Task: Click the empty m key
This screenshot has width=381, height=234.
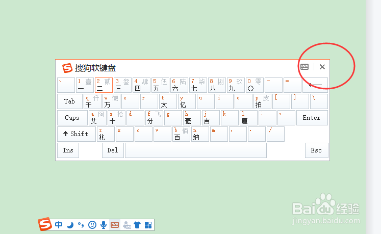Action: coord(219,134)
